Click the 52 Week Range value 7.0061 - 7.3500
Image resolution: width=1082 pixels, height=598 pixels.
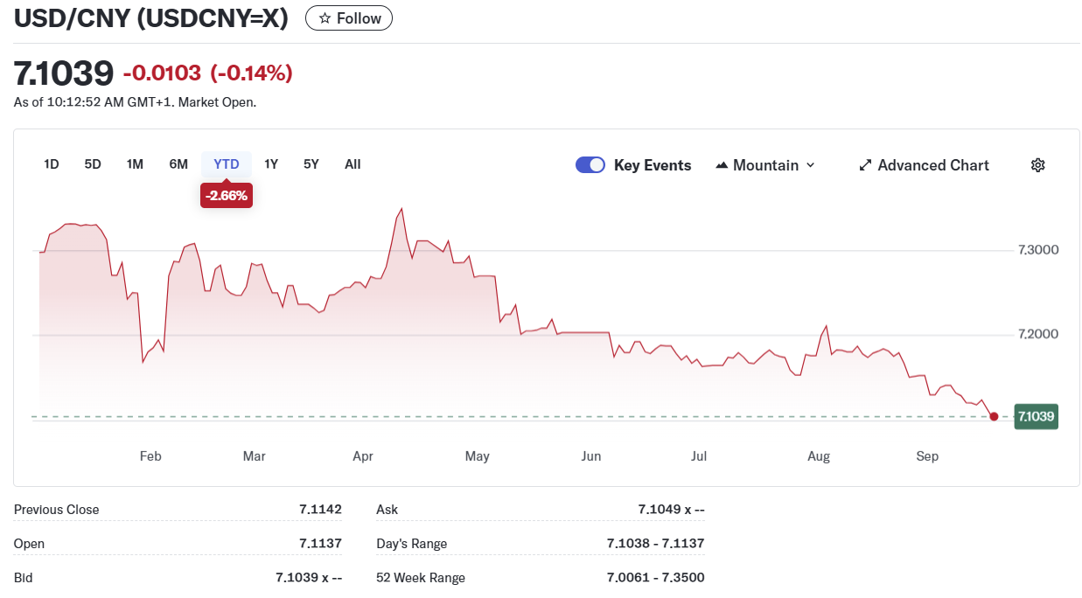[655, 578]
